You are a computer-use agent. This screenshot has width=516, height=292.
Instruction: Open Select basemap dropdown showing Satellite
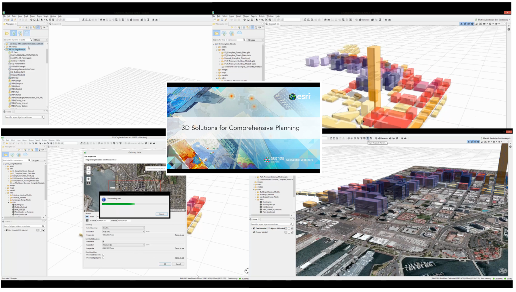coord(123,228)
